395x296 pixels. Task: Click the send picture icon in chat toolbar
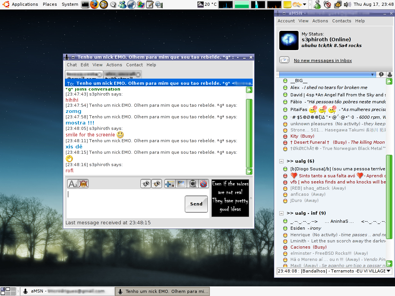coord(181,184)
